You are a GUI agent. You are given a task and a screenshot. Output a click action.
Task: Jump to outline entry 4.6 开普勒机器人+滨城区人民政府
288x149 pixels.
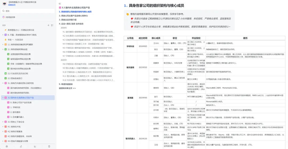(88, 52)
